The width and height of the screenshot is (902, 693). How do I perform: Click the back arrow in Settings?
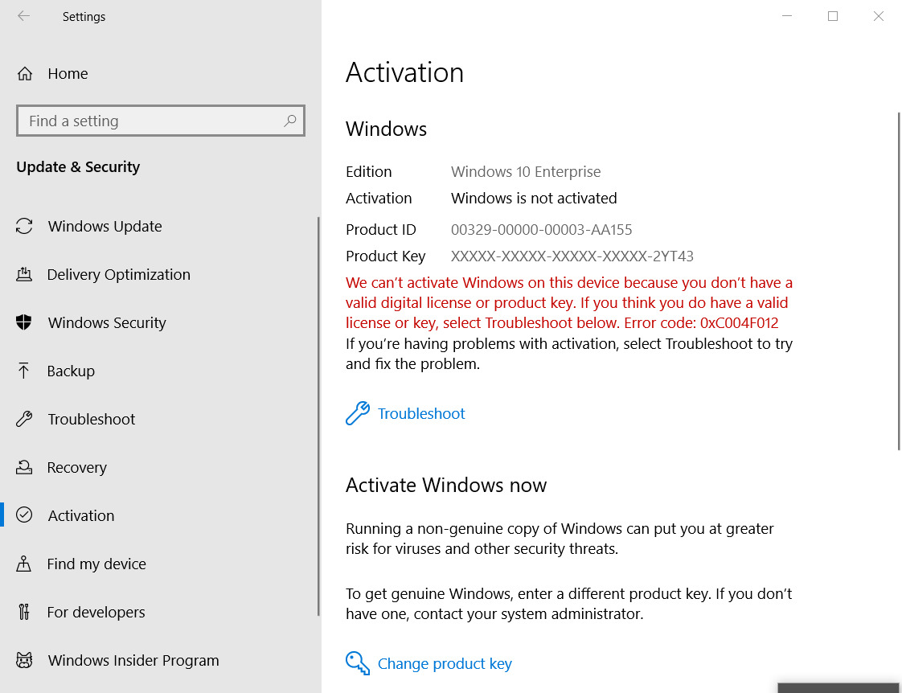click(23, 16)
